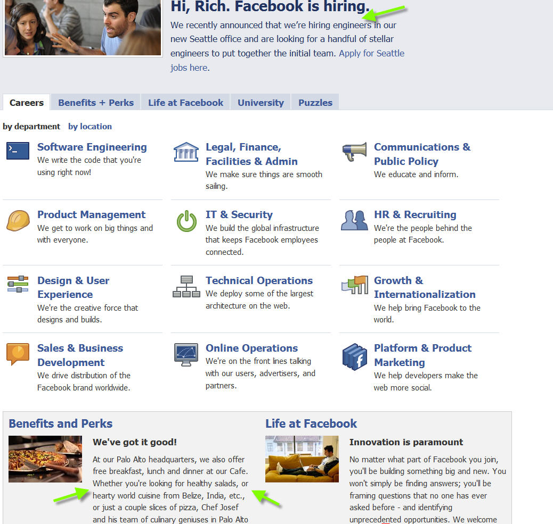553x524 pixels.
Task: Click the Design & User Experience sliders icon
Action: pyautogui.click(x=18, y=284)
